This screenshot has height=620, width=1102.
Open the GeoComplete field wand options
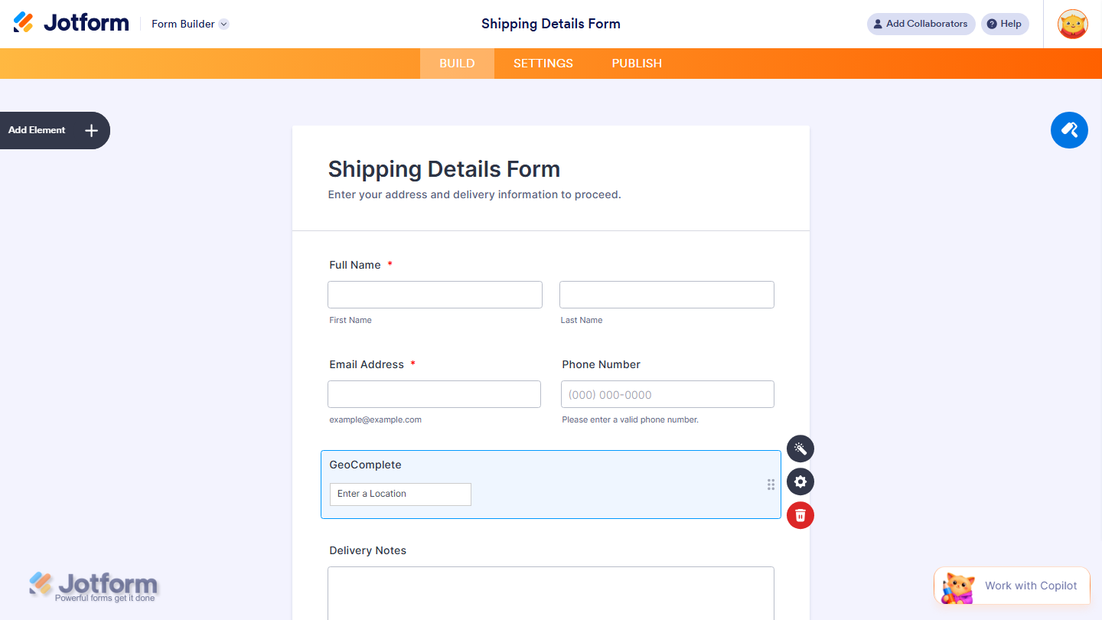click(x=800, y=449)
